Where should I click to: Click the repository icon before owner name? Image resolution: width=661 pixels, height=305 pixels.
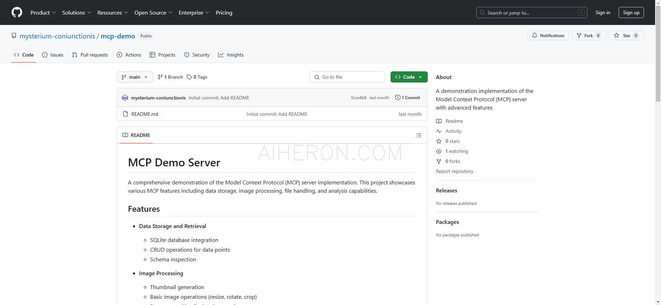coord(14,36)
